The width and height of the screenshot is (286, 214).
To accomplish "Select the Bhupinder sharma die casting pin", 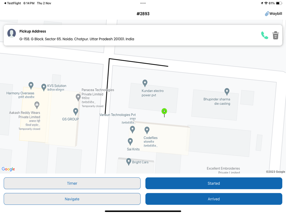I will [227, 92].
